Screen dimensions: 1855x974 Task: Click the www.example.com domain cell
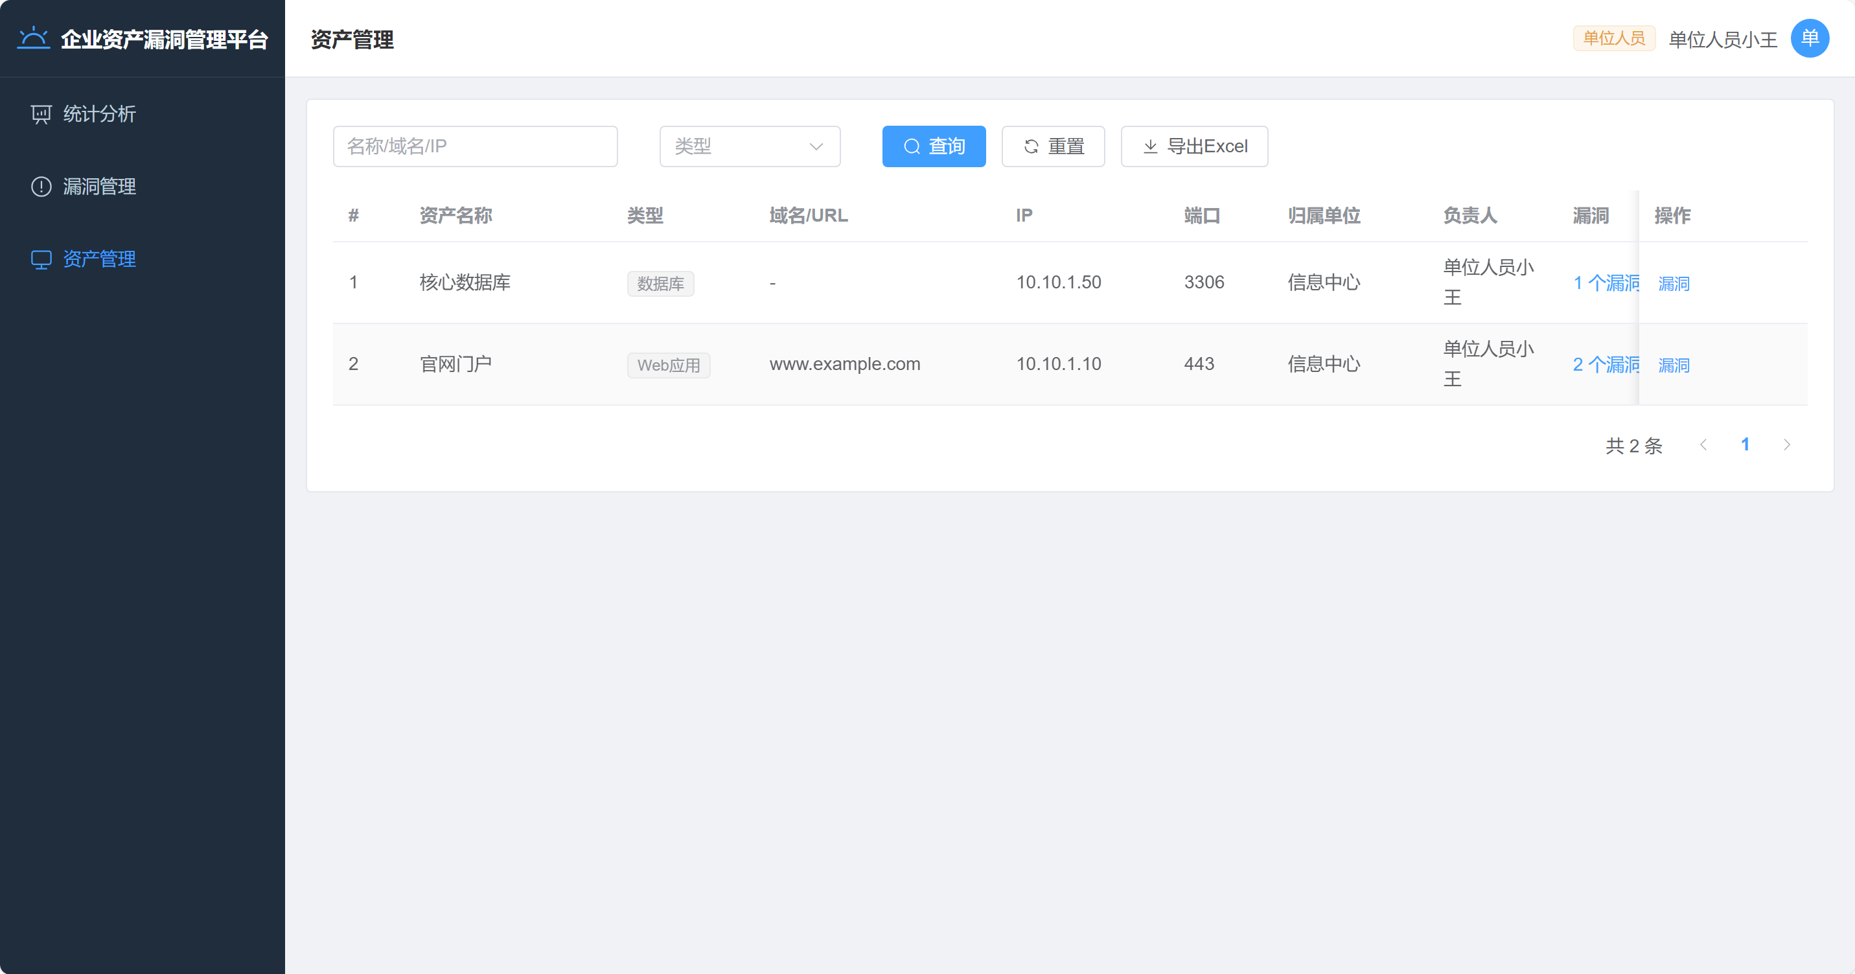tap(845, 364)
